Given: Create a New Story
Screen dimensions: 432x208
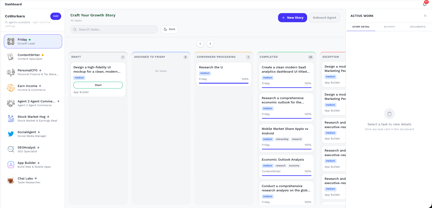Looking at the screenshot, I should coord(292,18).
